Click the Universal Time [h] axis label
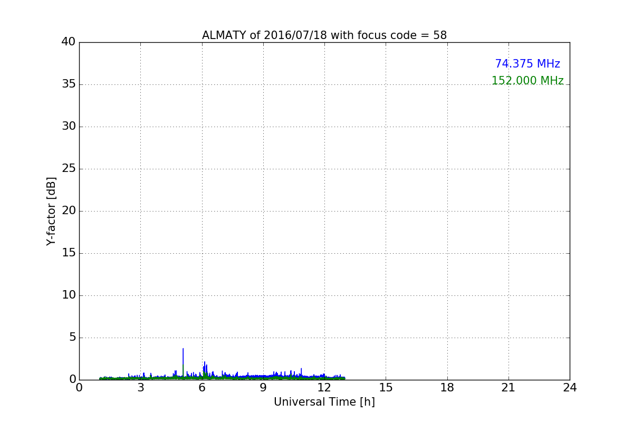 pos(324,402)
